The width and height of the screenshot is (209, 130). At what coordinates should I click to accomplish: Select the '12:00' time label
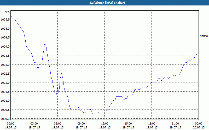(105, 124)
